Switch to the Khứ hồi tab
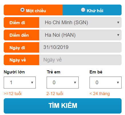This screenshot has width=125, height=115. point(92,10)
